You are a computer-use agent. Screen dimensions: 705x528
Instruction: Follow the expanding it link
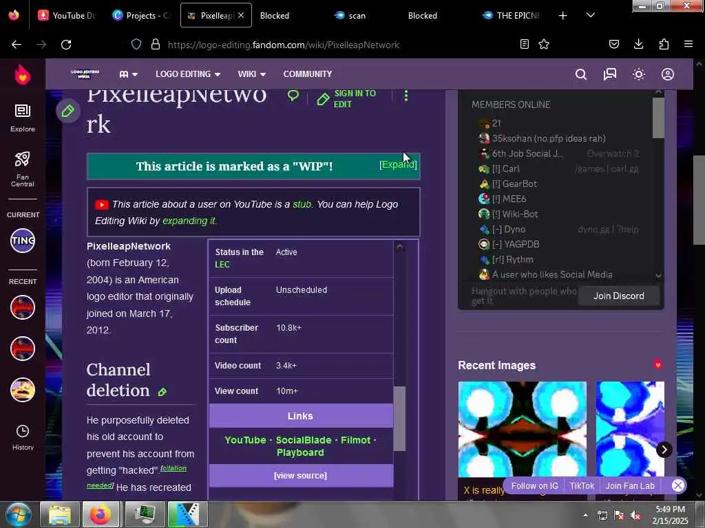click(189, 221)
